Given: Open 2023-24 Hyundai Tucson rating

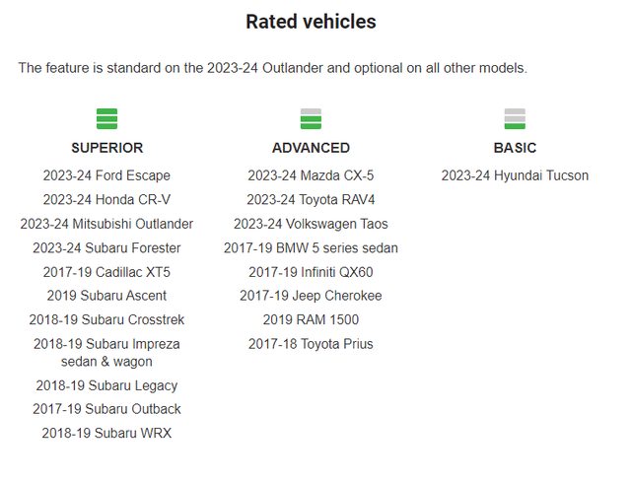Looking at the screenshot, I should pyautogui.click(x=515, y=175).
